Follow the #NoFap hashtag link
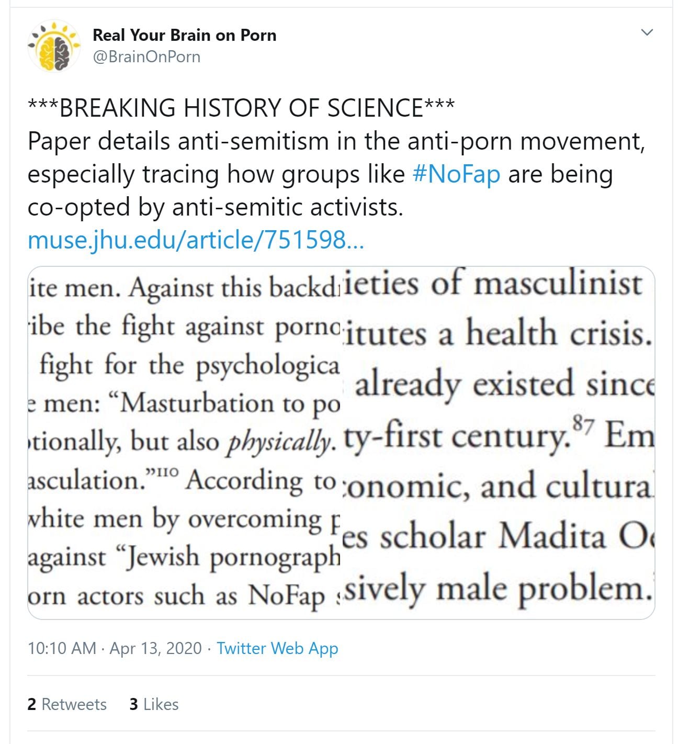 456,174
